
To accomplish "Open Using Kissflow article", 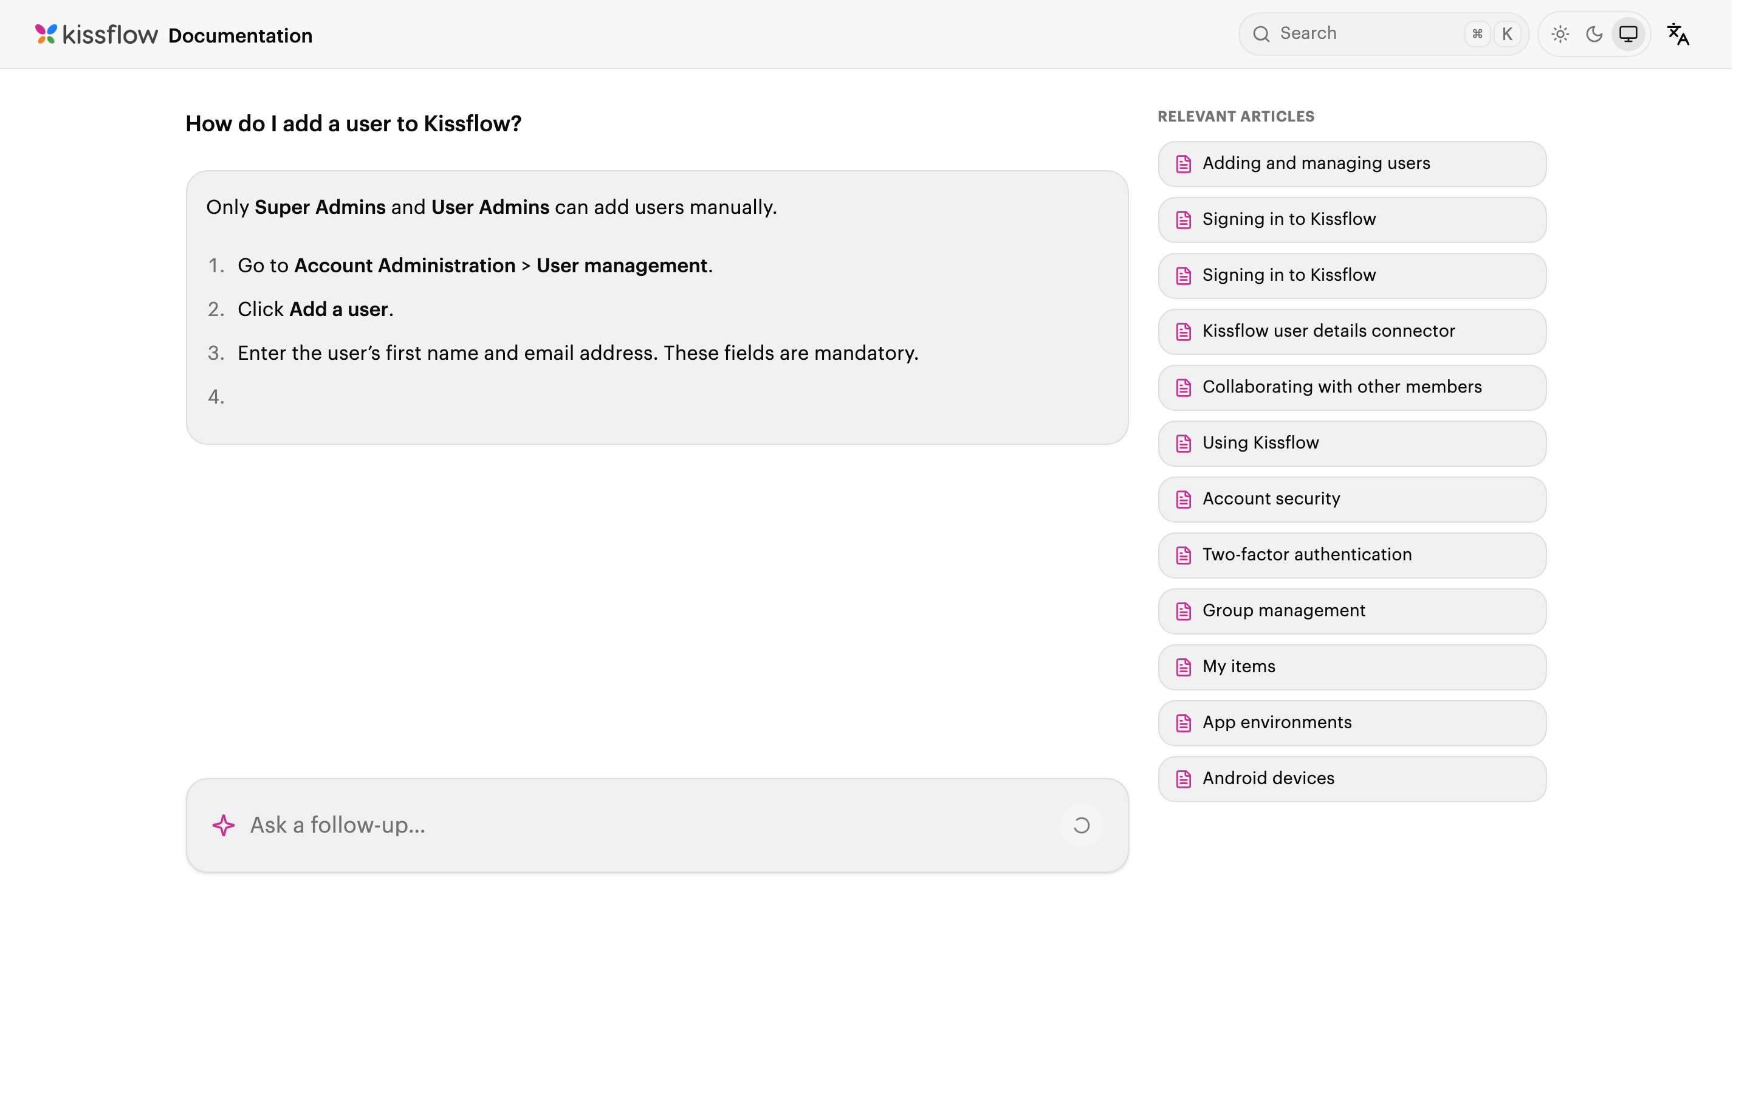I will point(1351,444).
